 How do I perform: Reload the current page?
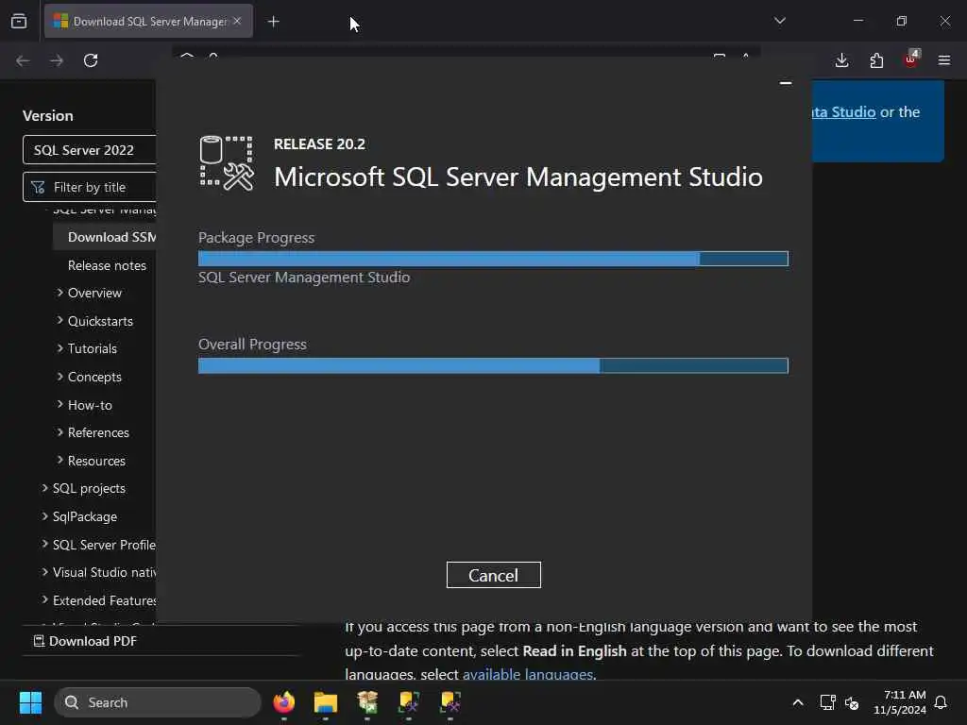pyautogui.click(x=91, y=60)
